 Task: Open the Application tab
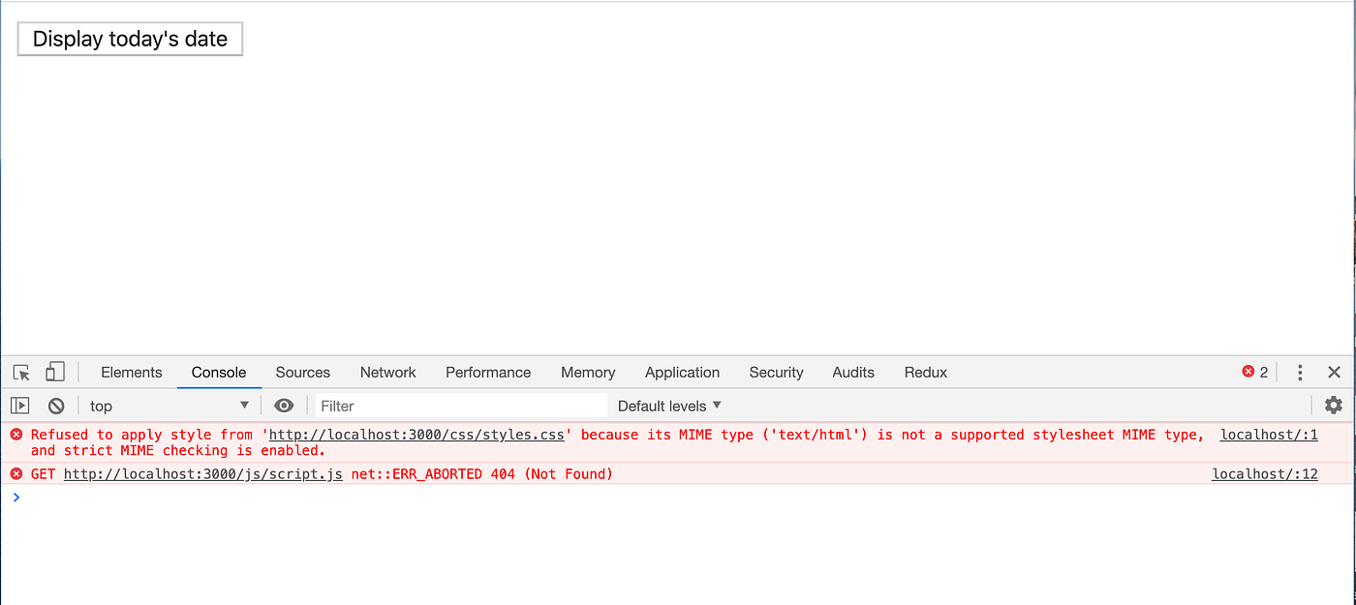pyautogui.click(x=682, y=373)
